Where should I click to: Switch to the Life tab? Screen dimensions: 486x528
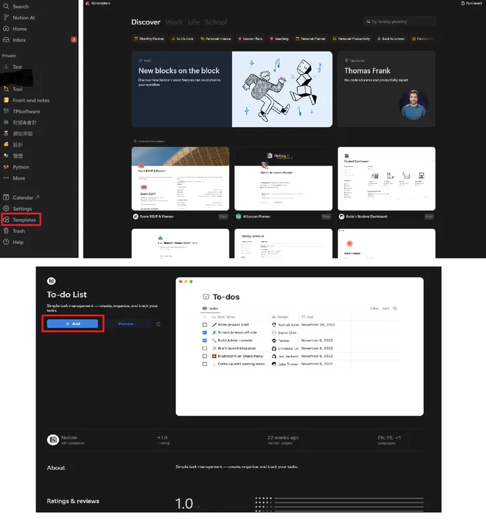pyautogui.click(x=194, y=22)
